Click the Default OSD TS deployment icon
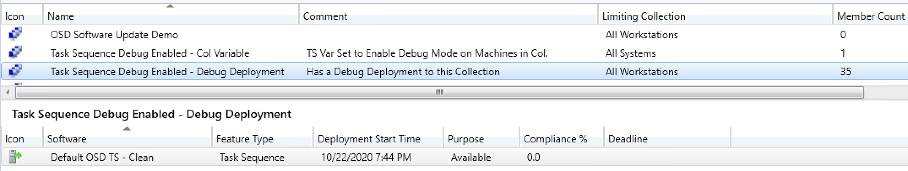 click(15, 157)
